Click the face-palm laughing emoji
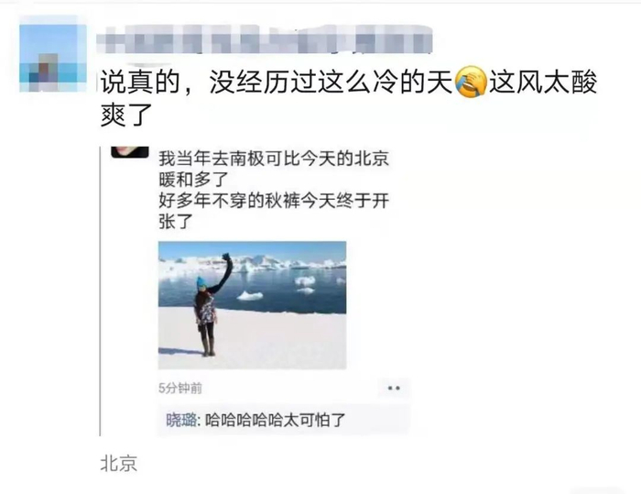Image resolution: width=641 pixels, height=494 pixels. click(x=471, y=82)
